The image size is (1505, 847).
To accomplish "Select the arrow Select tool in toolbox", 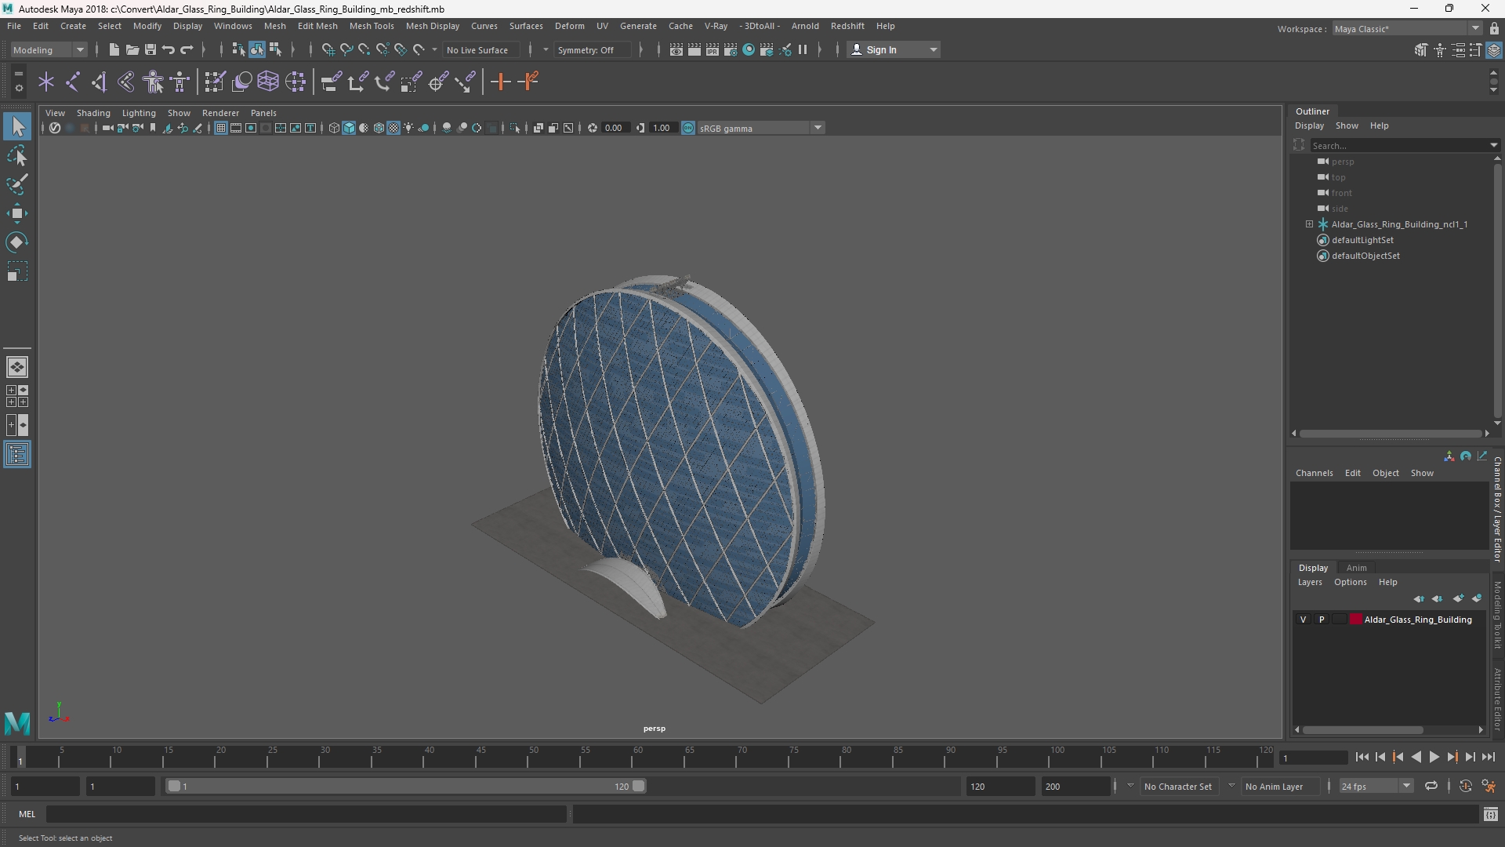I will point(17,126).
